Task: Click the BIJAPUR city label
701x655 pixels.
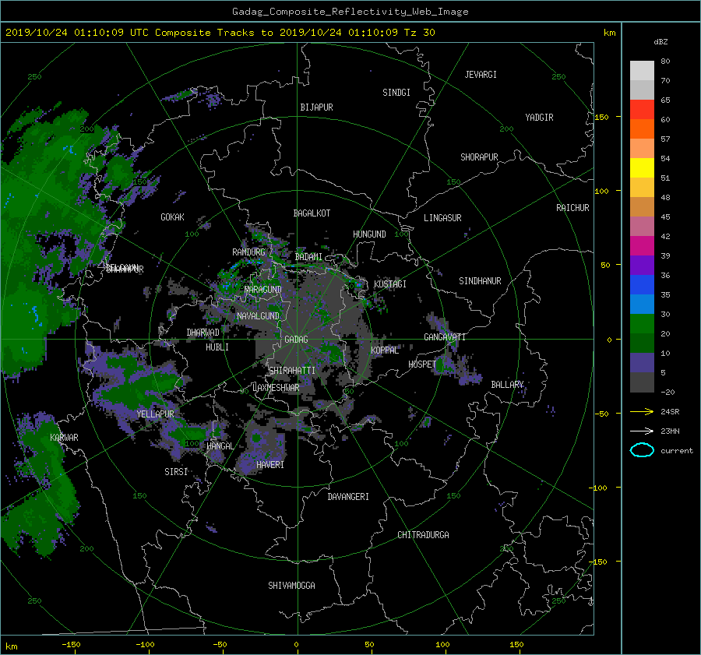Action: (316, 107)
